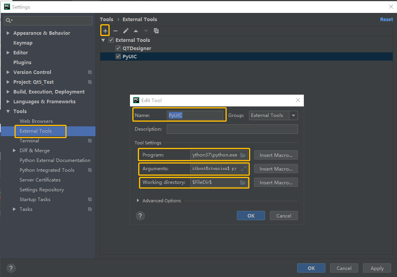This screenshot has width=397, height=277.
Task: Open Server Certificates settings
Action: pyautogui.click(x=40, y=180)
